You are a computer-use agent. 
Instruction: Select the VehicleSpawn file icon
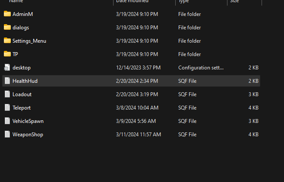pos(7,121)
